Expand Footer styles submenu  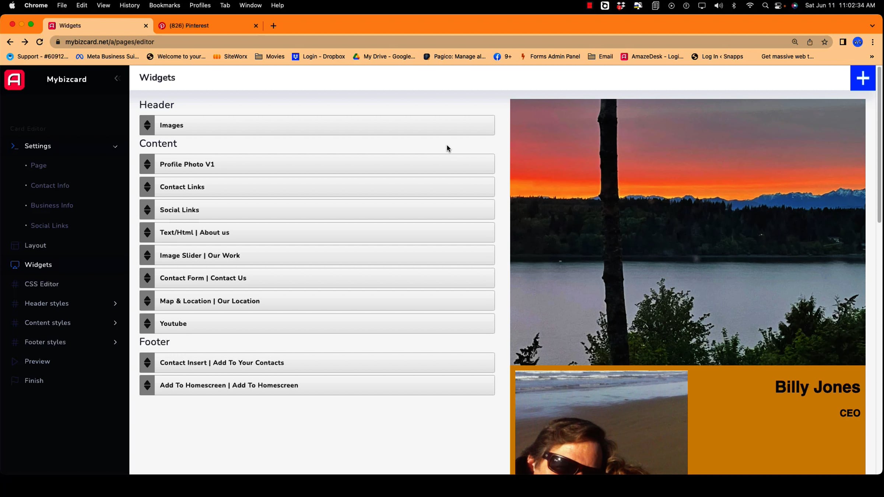click(x=115, y=342)
